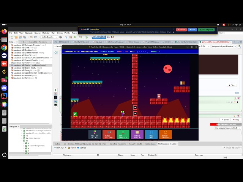Switch to the Search Results tab
The width and height of the screenshot is (243, 182).
[136, 144]
